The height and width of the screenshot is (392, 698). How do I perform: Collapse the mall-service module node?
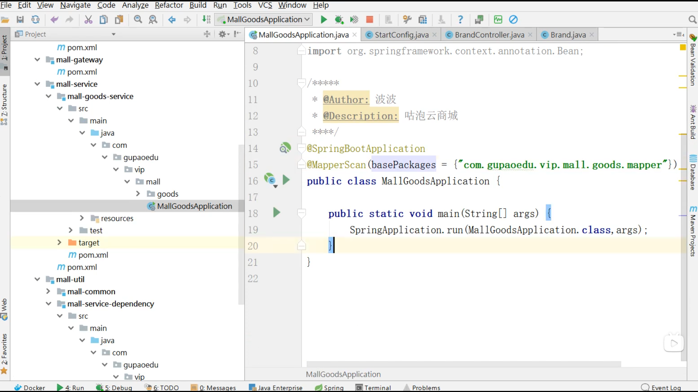[37, 84]
